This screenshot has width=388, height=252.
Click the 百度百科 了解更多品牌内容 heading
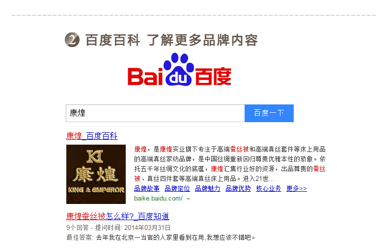(171, 40)
